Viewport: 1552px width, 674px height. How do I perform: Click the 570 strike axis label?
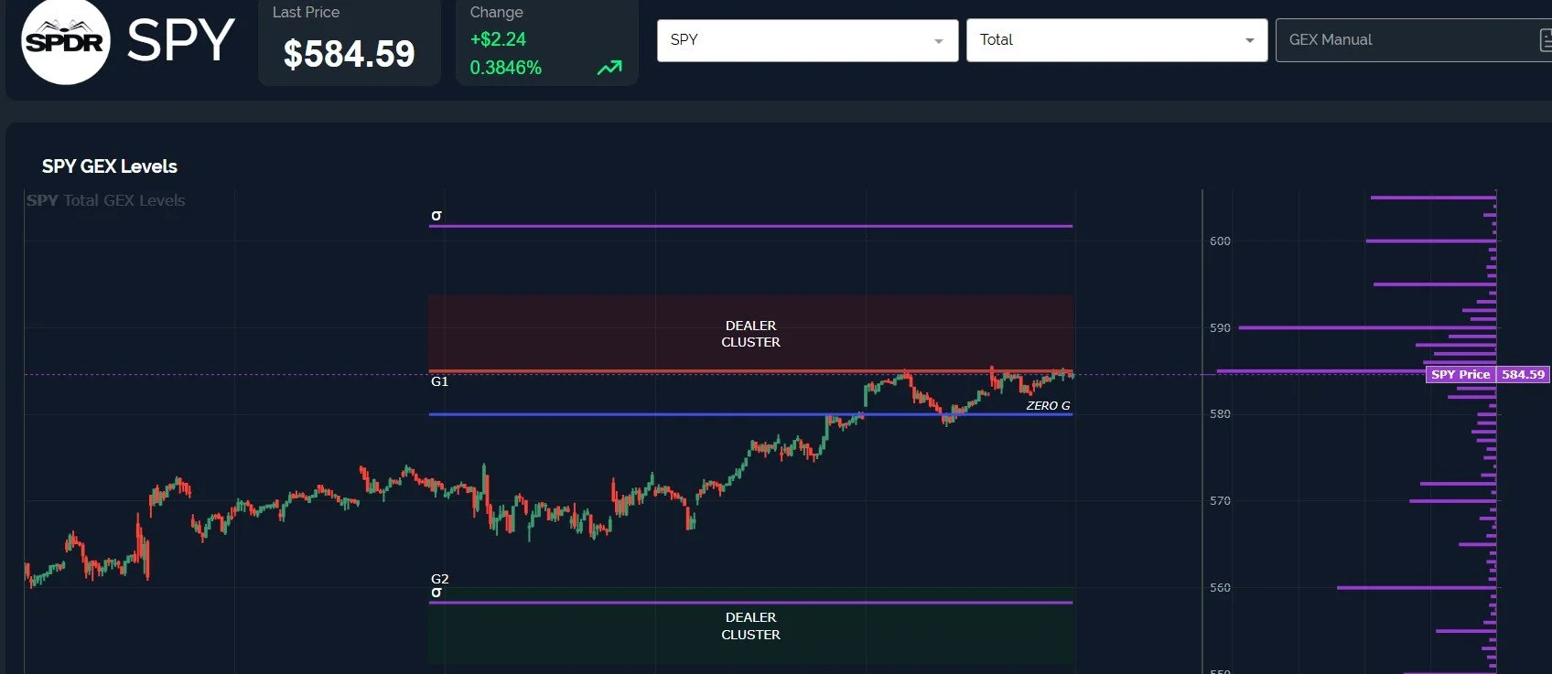click(1220, 501)
